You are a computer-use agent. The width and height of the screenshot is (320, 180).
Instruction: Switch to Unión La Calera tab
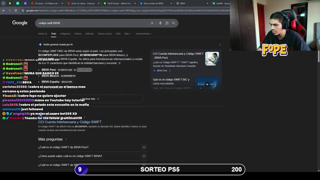(83, 3)
